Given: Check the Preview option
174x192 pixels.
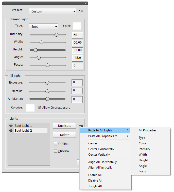Looking at the screenshot, I should point(56,151).
